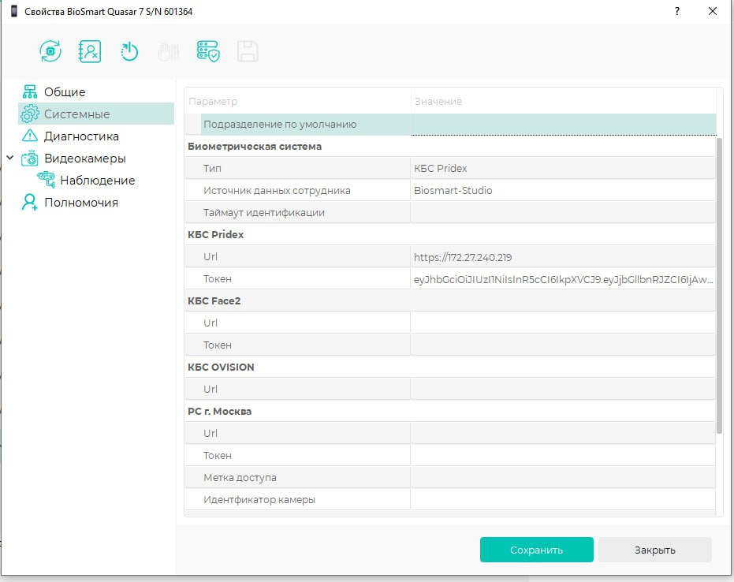Select the Метка доступа label
This screenshot has height=582, width=734.
(x=240, y=478)
